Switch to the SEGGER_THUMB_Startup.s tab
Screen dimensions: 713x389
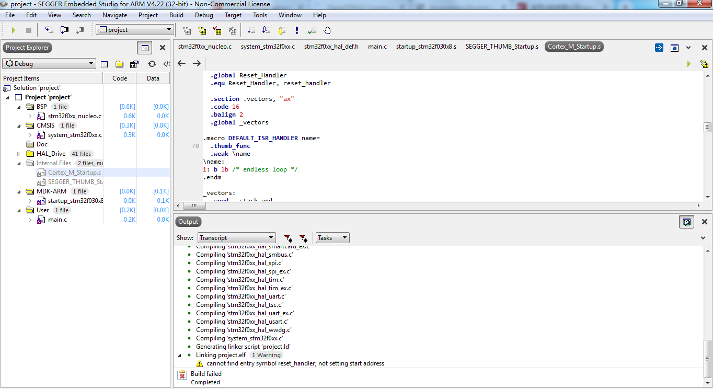[x=502, y=47]
